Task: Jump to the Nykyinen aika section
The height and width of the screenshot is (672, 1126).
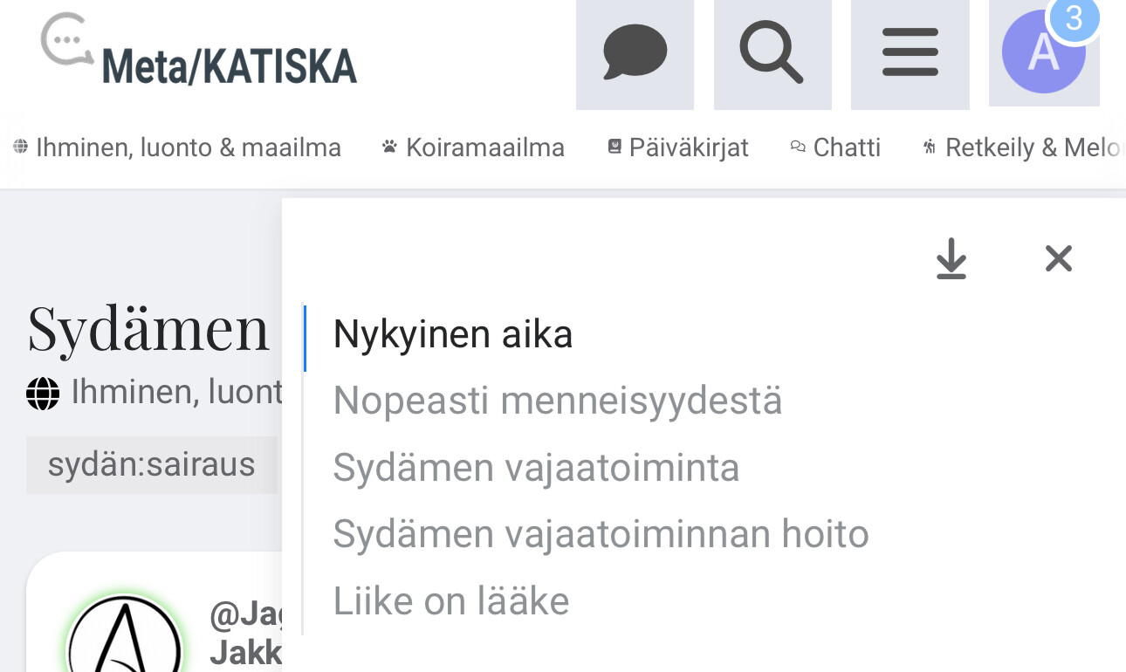Action: pos(452,335)
